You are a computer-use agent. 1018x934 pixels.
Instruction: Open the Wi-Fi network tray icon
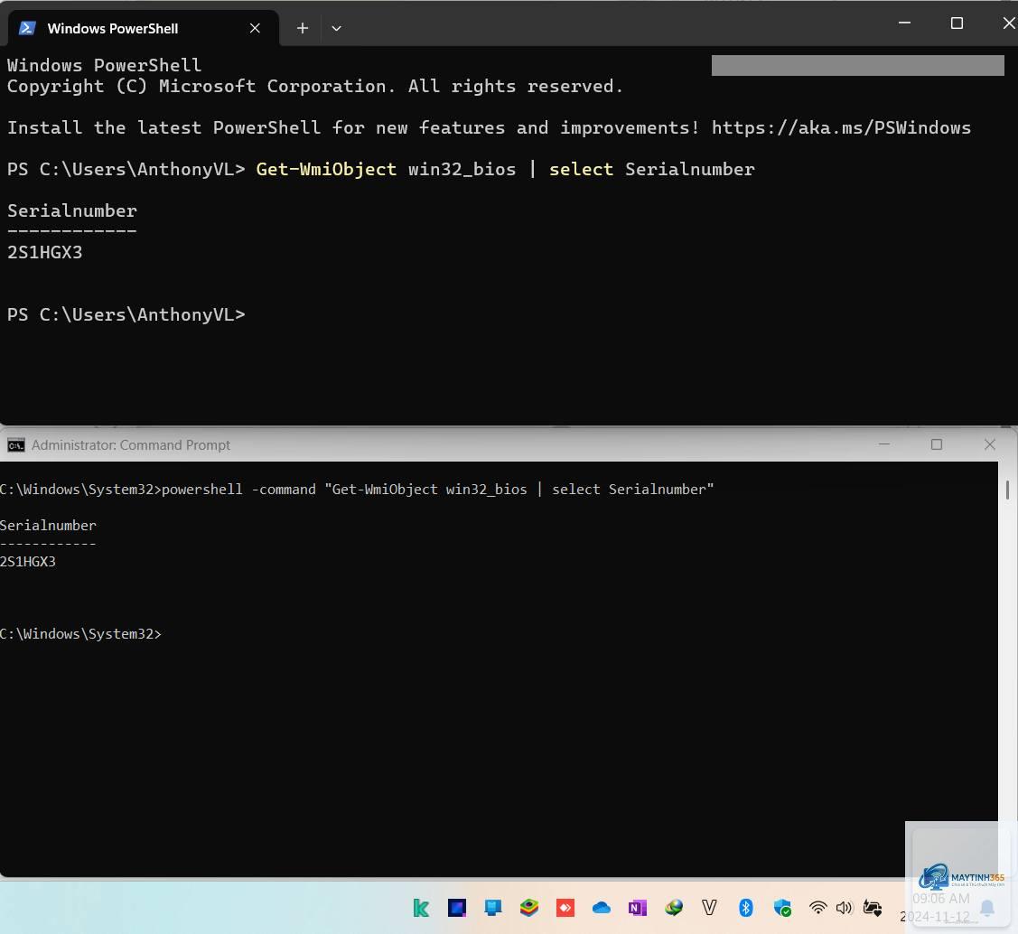(x=818, y=908)
